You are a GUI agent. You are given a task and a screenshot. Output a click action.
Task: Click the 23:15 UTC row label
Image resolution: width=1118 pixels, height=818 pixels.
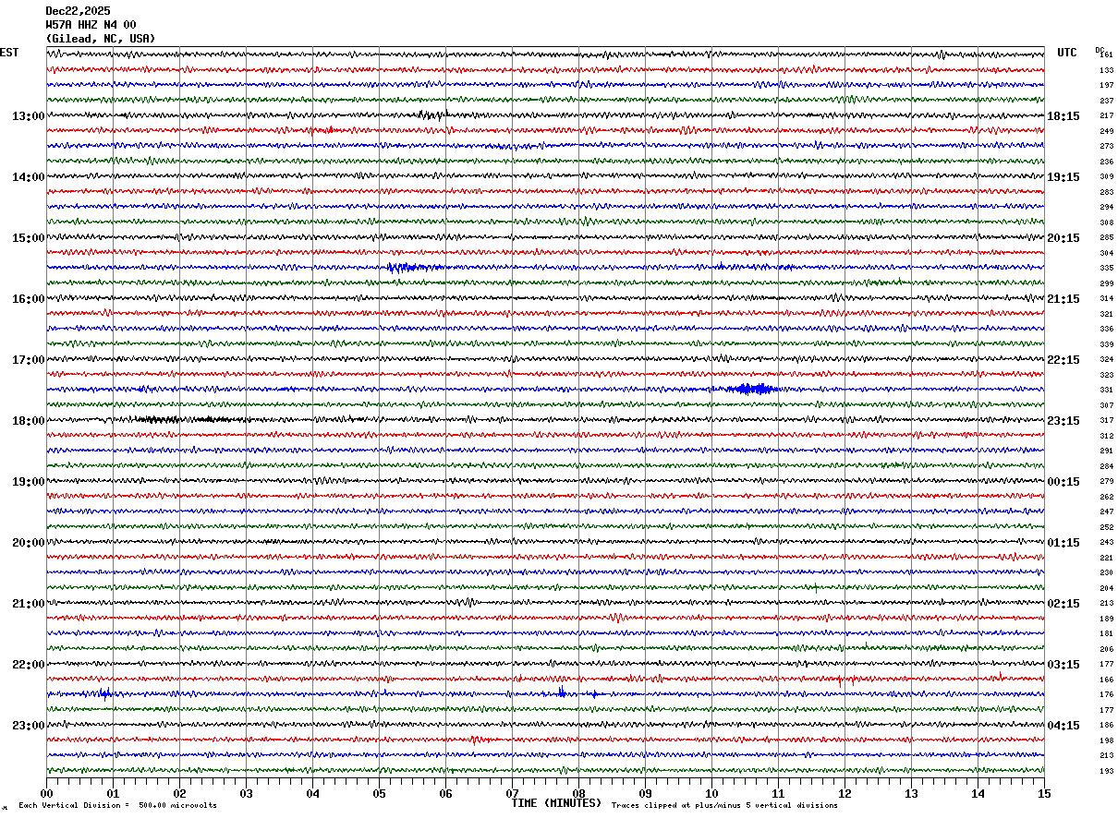pos(1063,421)
